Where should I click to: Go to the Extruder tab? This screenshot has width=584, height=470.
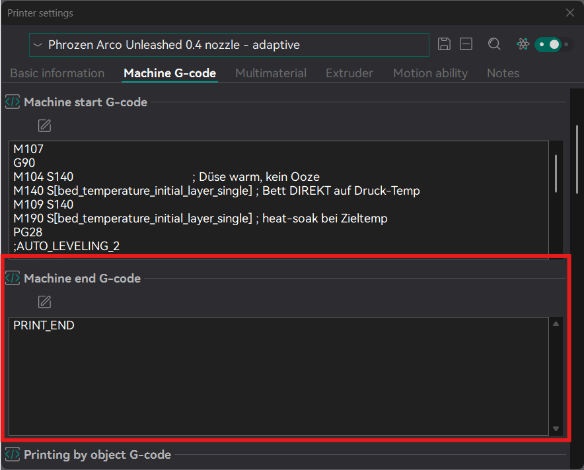(x=349, y=73)
